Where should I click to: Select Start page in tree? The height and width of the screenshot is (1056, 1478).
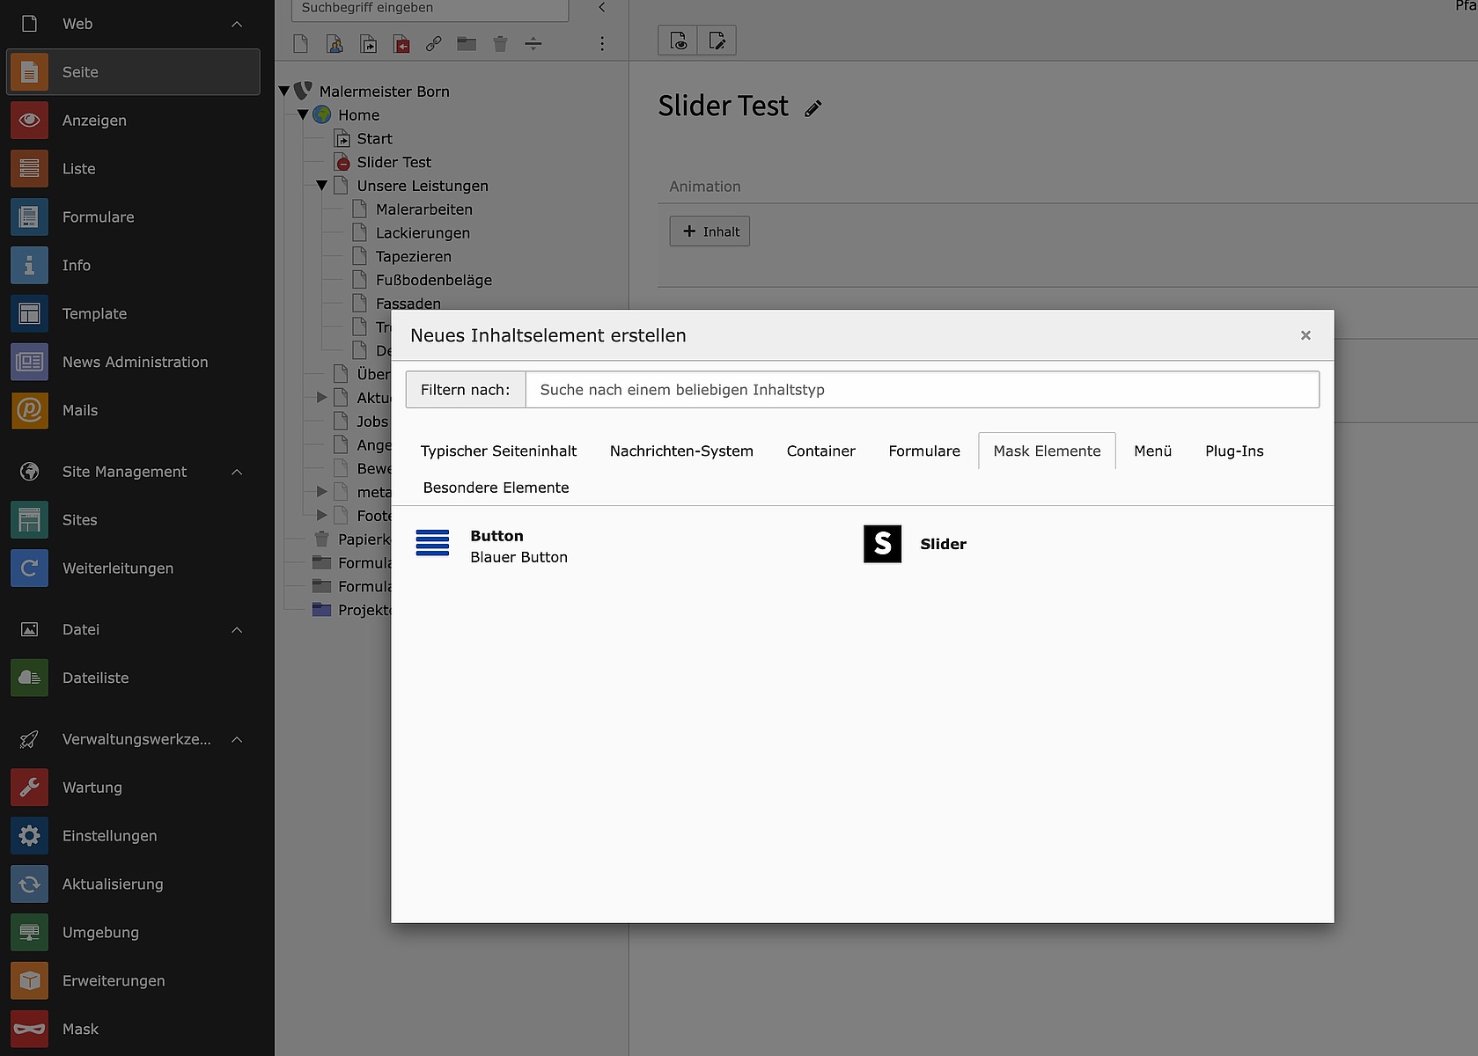(x=374, y=139)
